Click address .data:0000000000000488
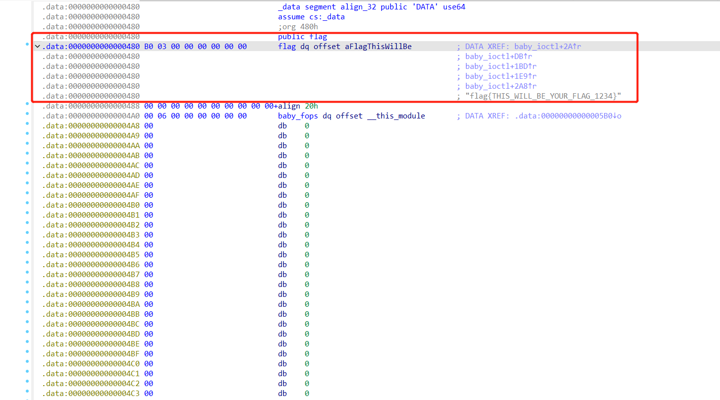 coord(91,106)
